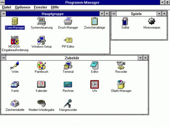Screen dimensions: 170x127
Task: Open Systemsteuerung icon in Hauptgruppe
Action: [x=42, y=21]
